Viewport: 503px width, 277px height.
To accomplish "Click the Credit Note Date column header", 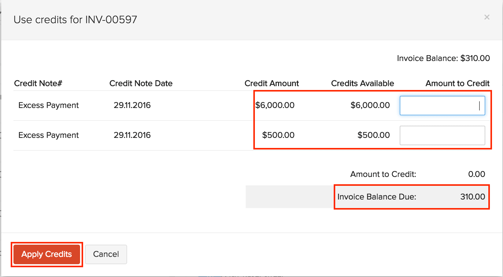I will (x=141, y=83).
